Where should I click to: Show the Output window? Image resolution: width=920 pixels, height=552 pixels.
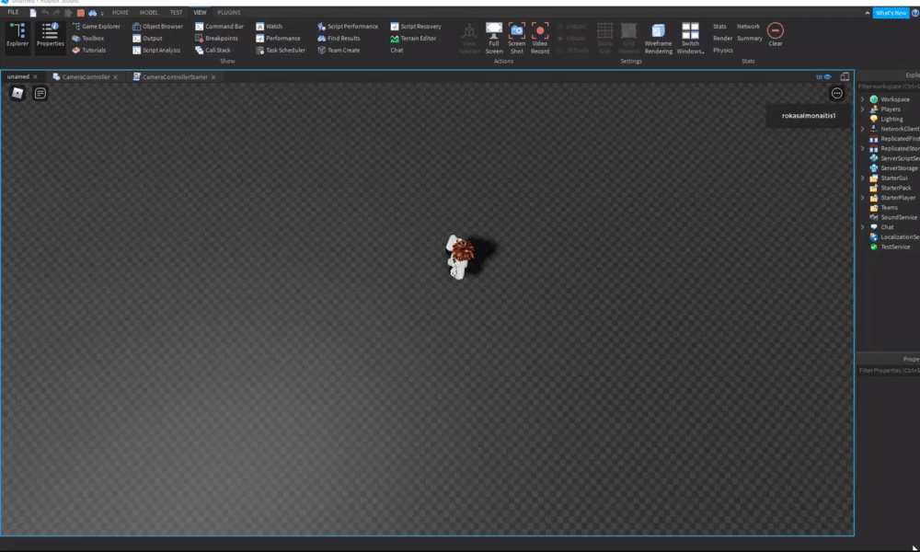coord(147,38)
